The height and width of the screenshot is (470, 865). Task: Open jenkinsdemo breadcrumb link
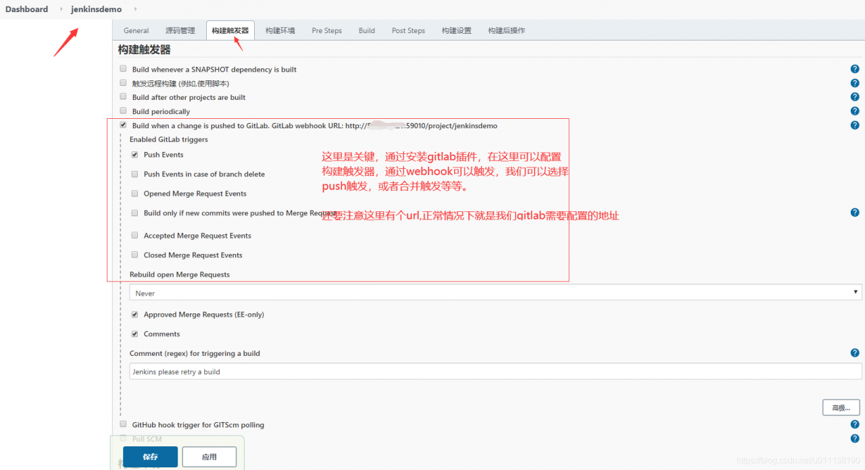coord(97,9)
